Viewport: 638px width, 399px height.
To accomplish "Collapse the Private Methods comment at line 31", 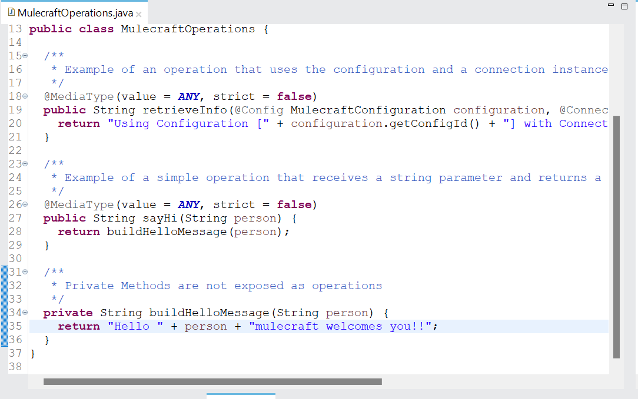I will 25,273.
